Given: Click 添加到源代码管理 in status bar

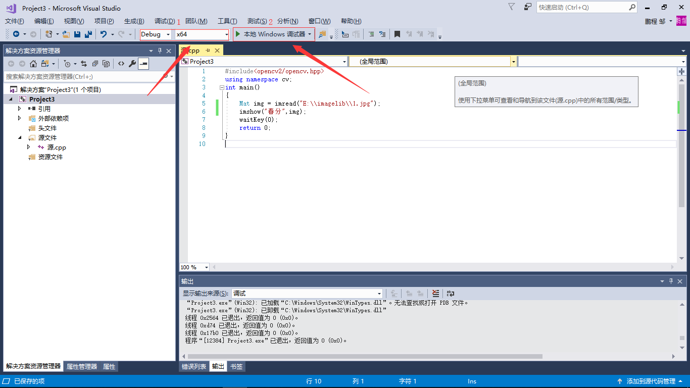Looking at the screenshot, I should pos(652,381).
